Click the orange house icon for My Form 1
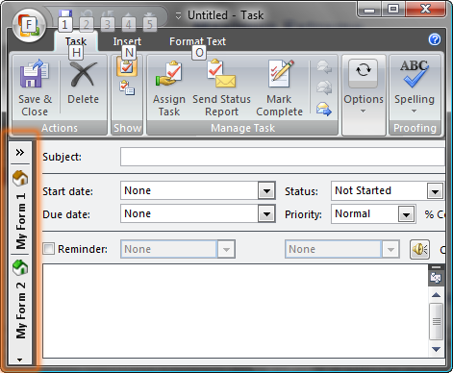 click(20, 177)
